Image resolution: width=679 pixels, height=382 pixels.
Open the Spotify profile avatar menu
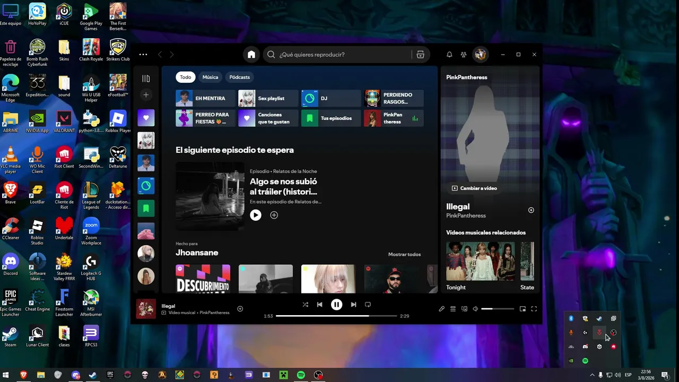click(481, 55)
